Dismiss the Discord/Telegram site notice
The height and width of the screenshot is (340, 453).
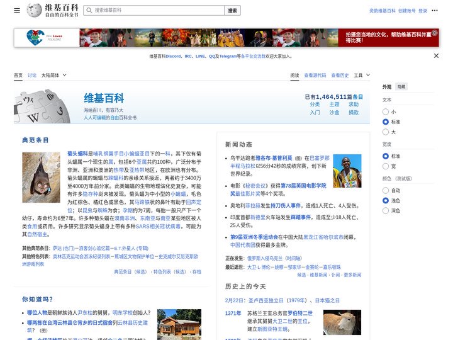tap(436, 56)
